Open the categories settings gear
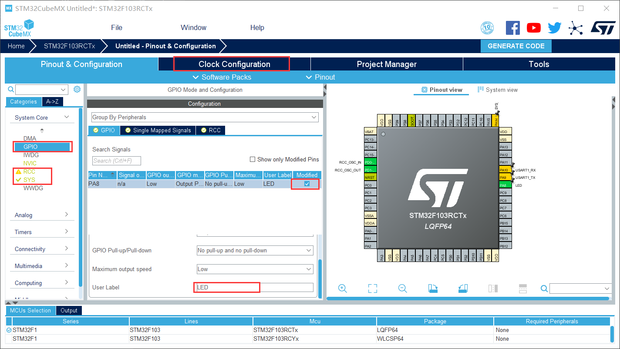620x349 pixels. [77, 89]
